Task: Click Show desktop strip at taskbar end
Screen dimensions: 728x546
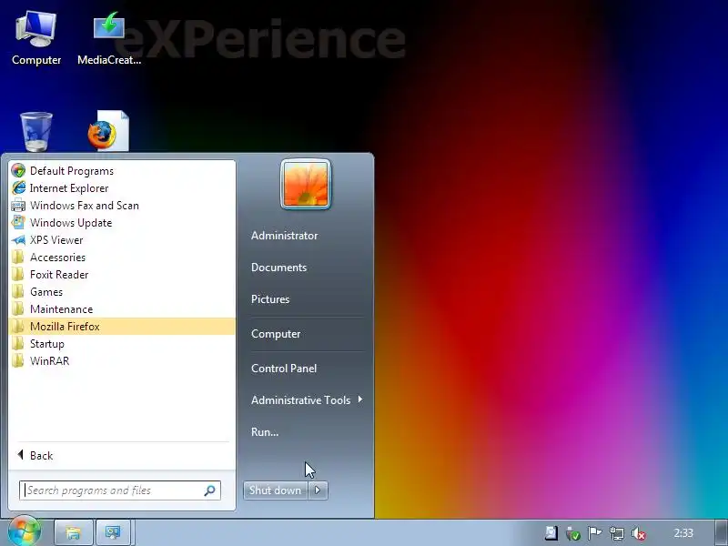Action: tap(722, 532)
